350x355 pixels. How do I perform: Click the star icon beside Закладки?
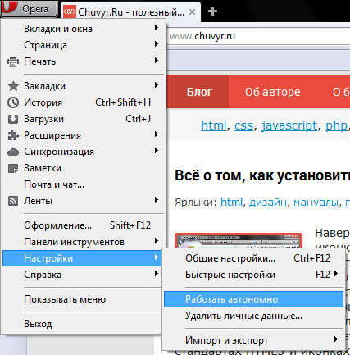[x=13, y=86]
